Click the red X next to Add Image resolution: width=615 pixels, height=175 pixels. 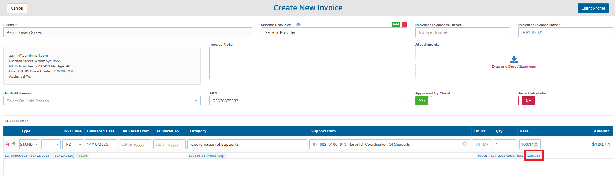coord(404,25)
